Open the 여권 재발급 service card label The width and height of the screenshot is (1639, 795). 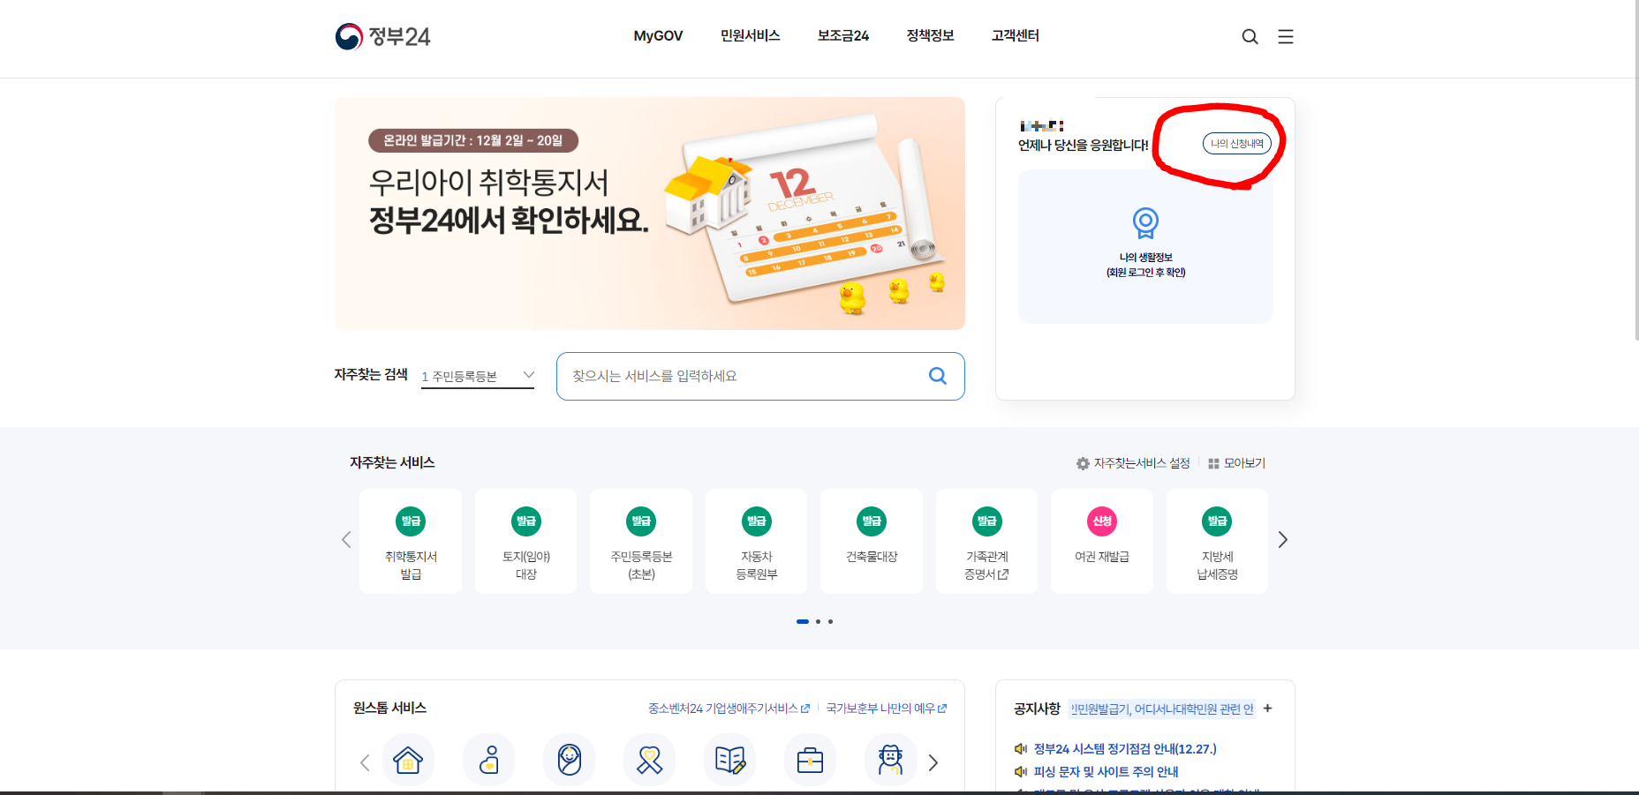(1102, 557)
